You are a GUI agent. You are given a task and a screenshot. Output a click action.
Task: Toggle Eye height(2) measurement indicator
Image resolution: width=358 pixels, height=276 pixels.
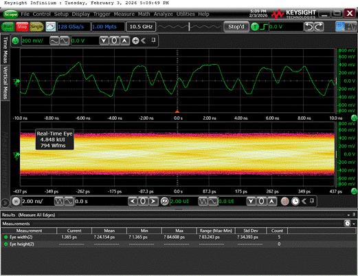[x=5, y=244]
